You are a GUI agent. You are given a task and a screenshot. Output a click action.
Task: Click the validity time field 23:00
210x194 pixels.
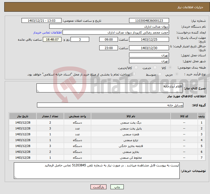pyautogui.click(x=109, y=48)
